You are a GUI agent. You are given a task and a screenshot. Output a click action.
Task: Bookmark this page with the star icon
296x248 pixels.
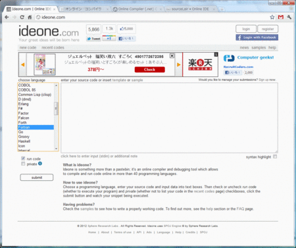[272, 17]
